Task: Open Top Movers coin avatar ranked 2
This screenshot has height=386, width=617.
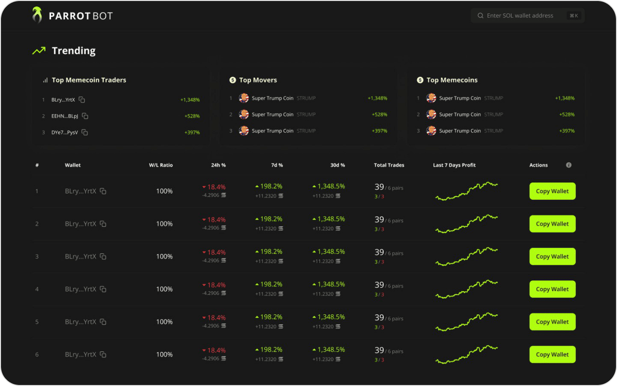Action: pyautogui.click(x=244, y=114)
